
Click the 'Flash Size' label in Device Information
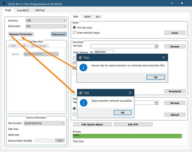click(x=13, y=129)
